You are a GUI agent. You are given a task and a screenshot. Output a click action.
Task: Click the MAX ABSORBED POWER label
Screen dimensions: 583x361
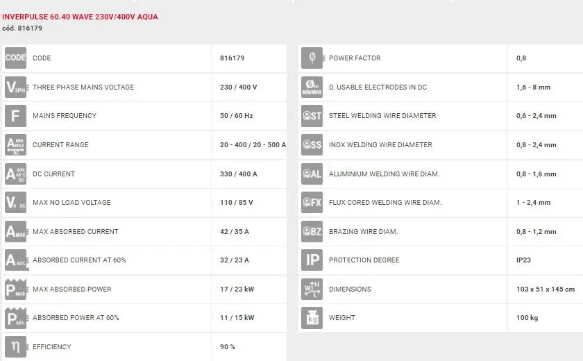71,289
